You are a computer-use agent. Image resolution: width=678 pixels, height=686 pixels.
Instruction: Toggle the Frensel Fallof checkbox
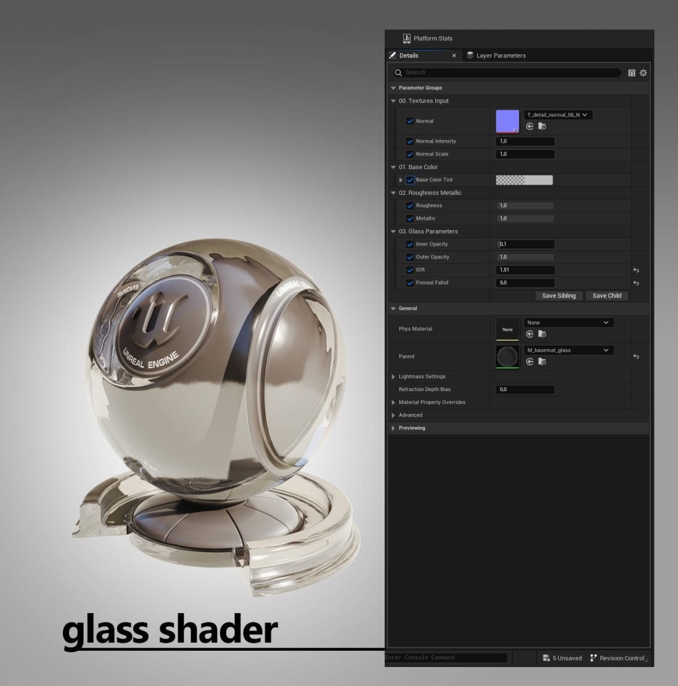pyautogui.click(x=410, y=283)
